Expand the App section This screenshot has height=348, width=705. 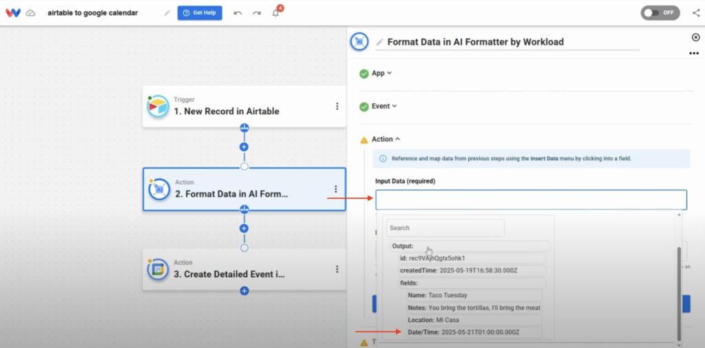tap(381, 73)
